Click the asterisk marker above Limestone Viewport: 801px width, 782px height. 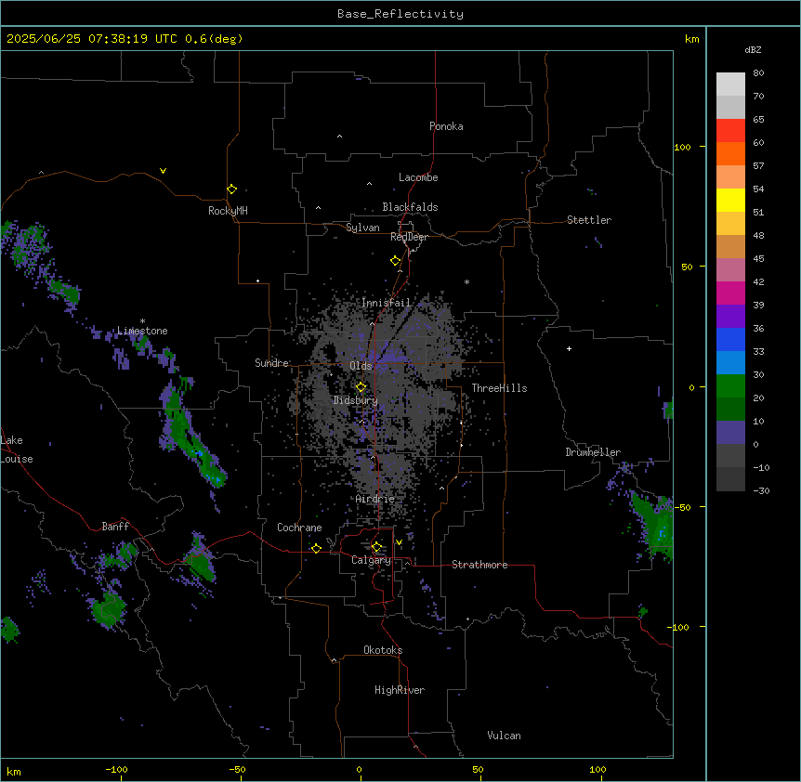pos(142,321)
